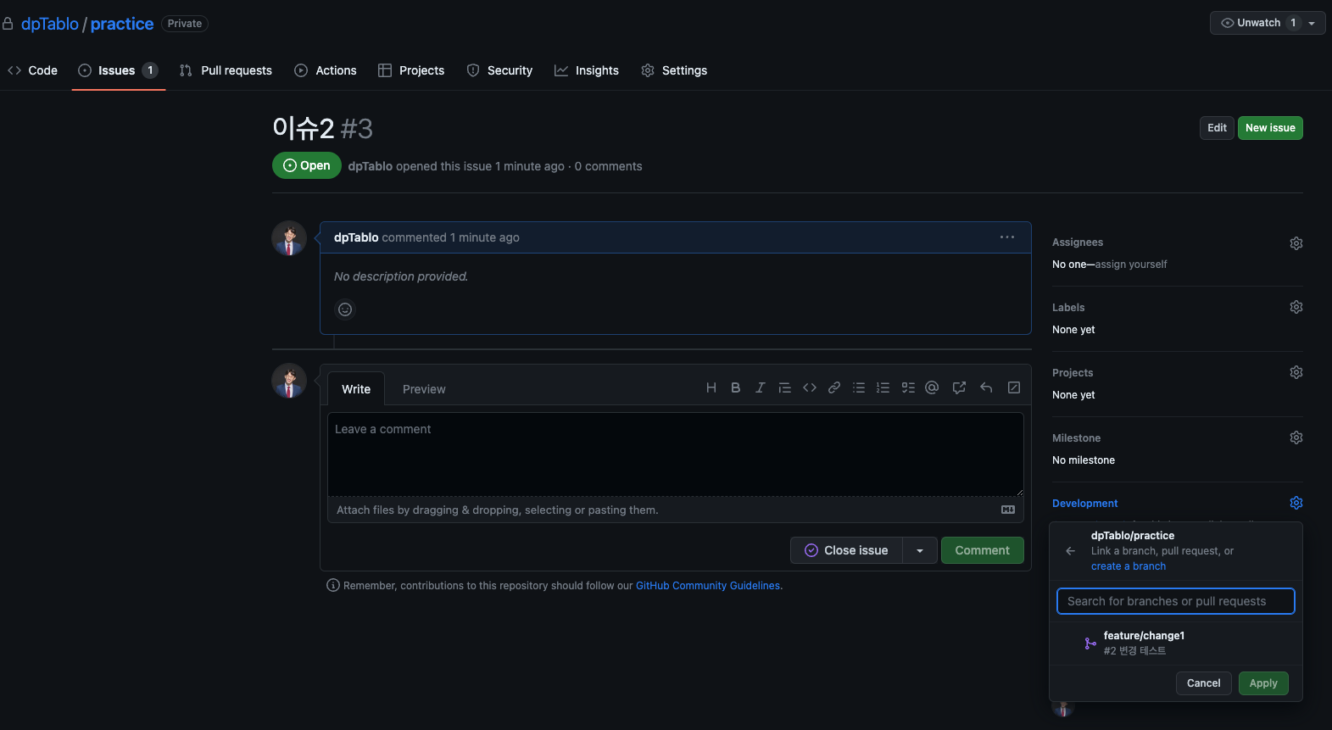This screenshot has height=730, width=1332.
Task: Insert heading with the H toolbar icon
Action: click(711, 388)
